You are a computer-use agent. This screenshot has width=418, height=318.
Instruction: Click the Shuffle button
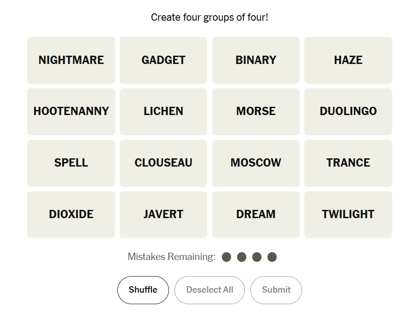click(143, 290)
